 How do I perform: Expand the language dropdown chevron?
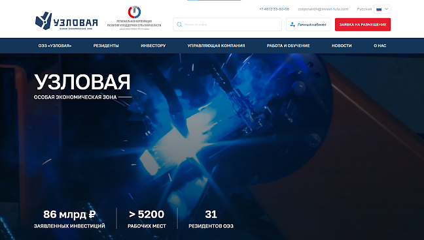click(387, 9)
